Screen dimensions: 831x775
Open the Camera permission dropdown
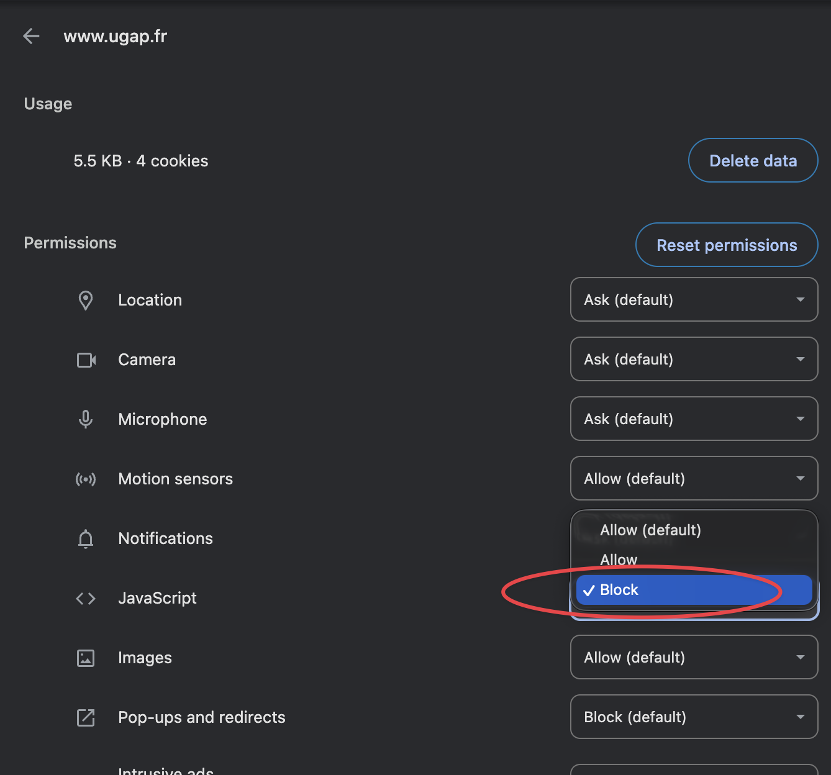point(694,360)
